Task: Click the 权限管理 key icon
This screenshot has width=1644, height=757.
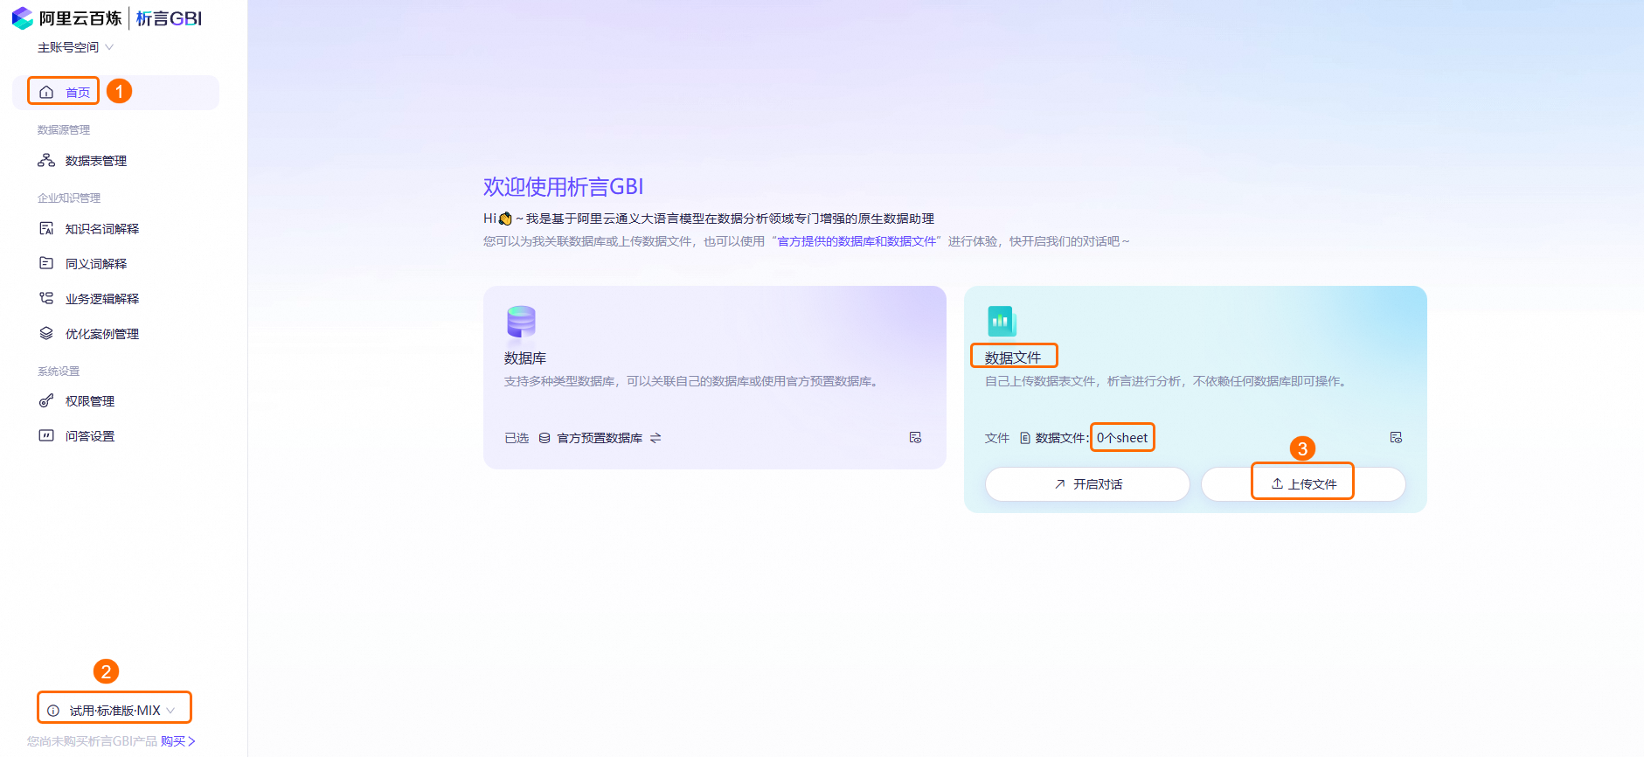Action: 46,400
